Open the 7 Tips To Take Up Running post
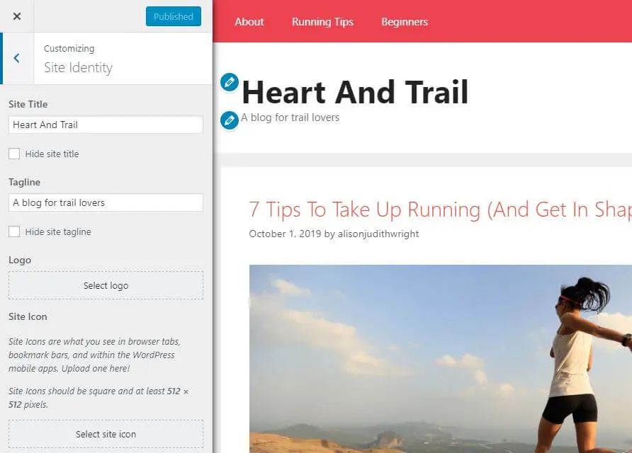The width and height of the screenshot is (632, 453). (x=440, y=210)
